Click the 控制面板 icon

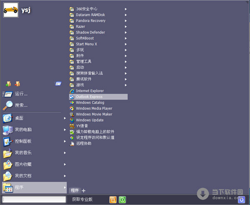(7, 141)
